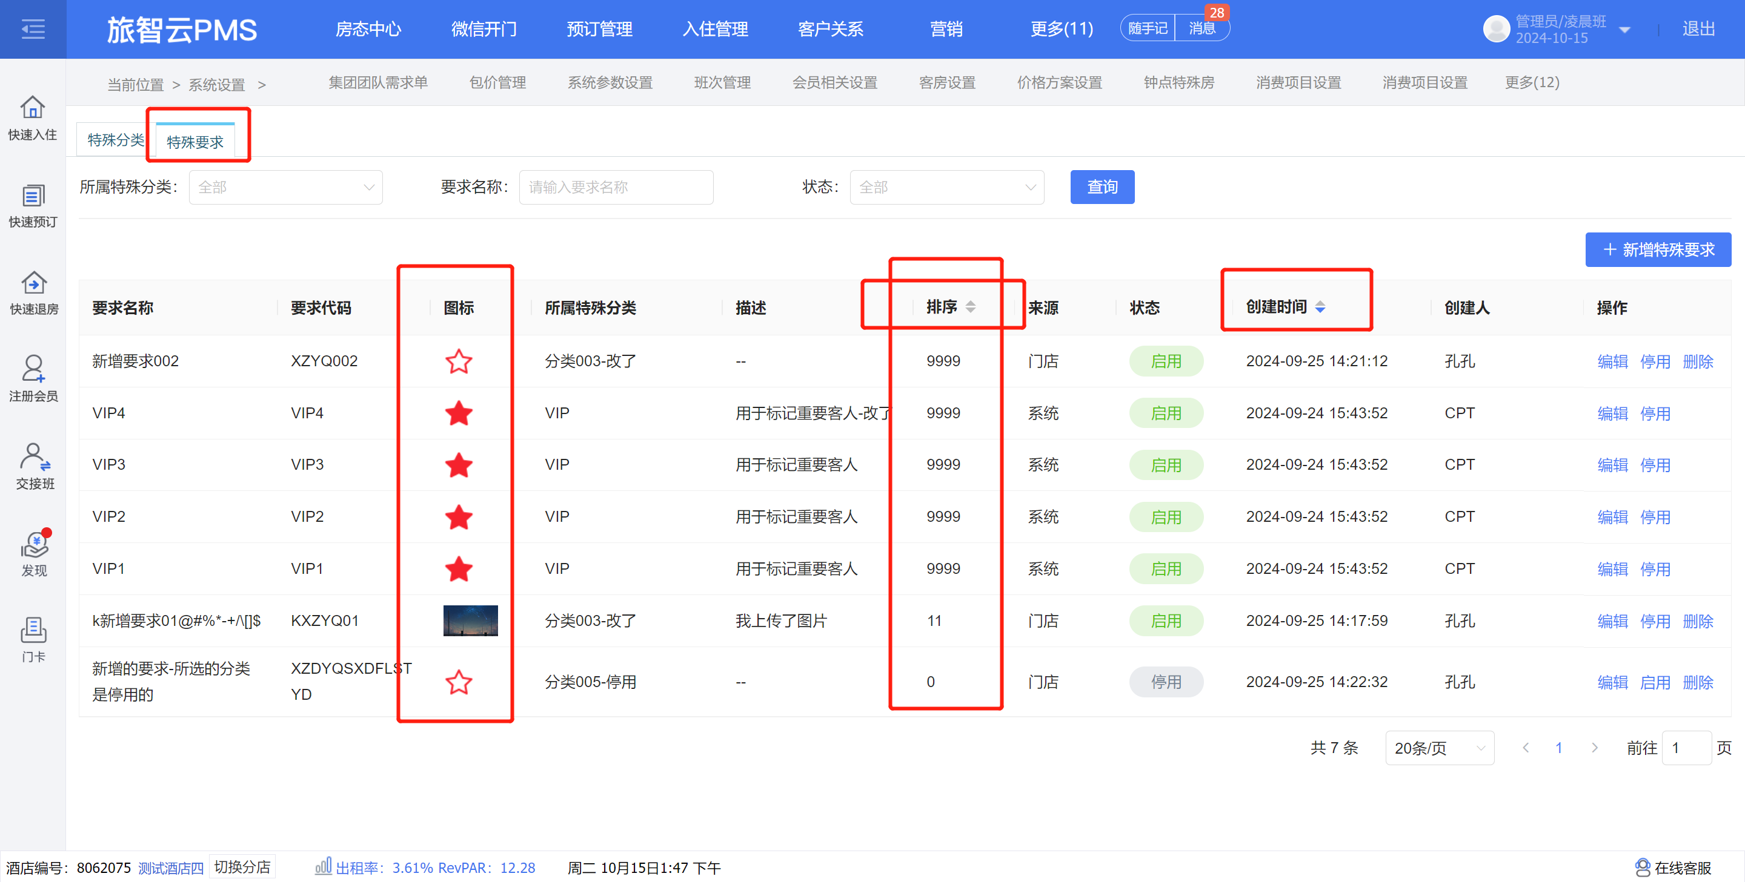
Task: Click 切换分店 switch branch button
Action: [x=242, y=867]
